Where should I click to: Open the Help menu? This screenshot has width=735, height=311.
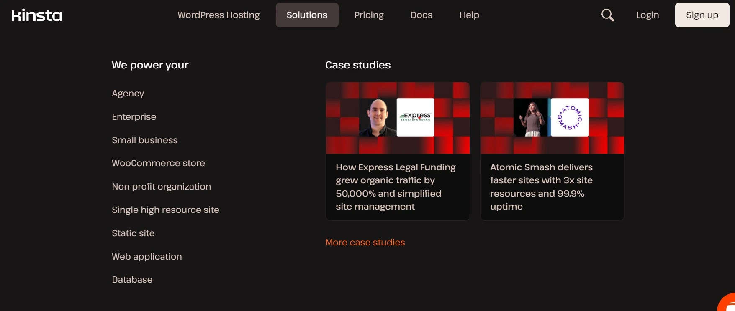click(469, 15)
